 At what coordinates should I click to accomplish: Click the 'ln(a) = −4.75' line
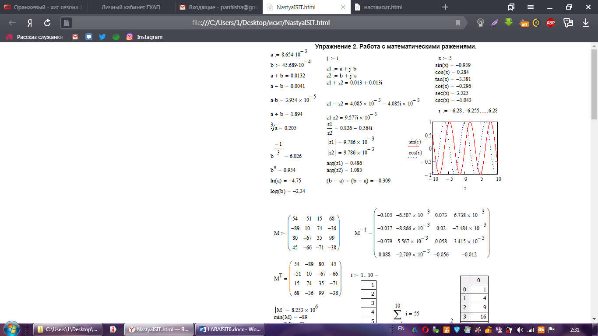[x=285, y=181]
